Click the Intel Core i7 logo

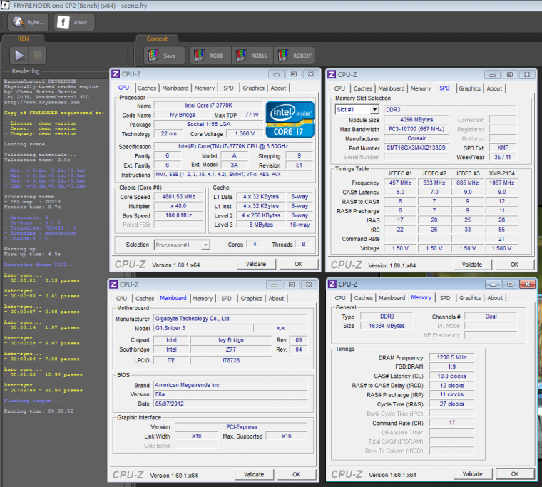[x=289, y=119]
